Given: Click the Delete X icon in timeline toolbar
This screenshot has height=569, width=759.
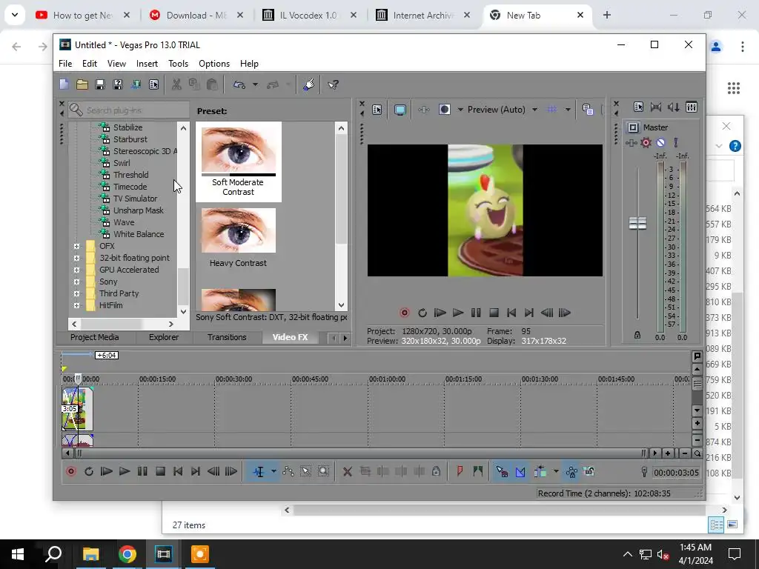Looking at the screenshot, I should 347,471.
